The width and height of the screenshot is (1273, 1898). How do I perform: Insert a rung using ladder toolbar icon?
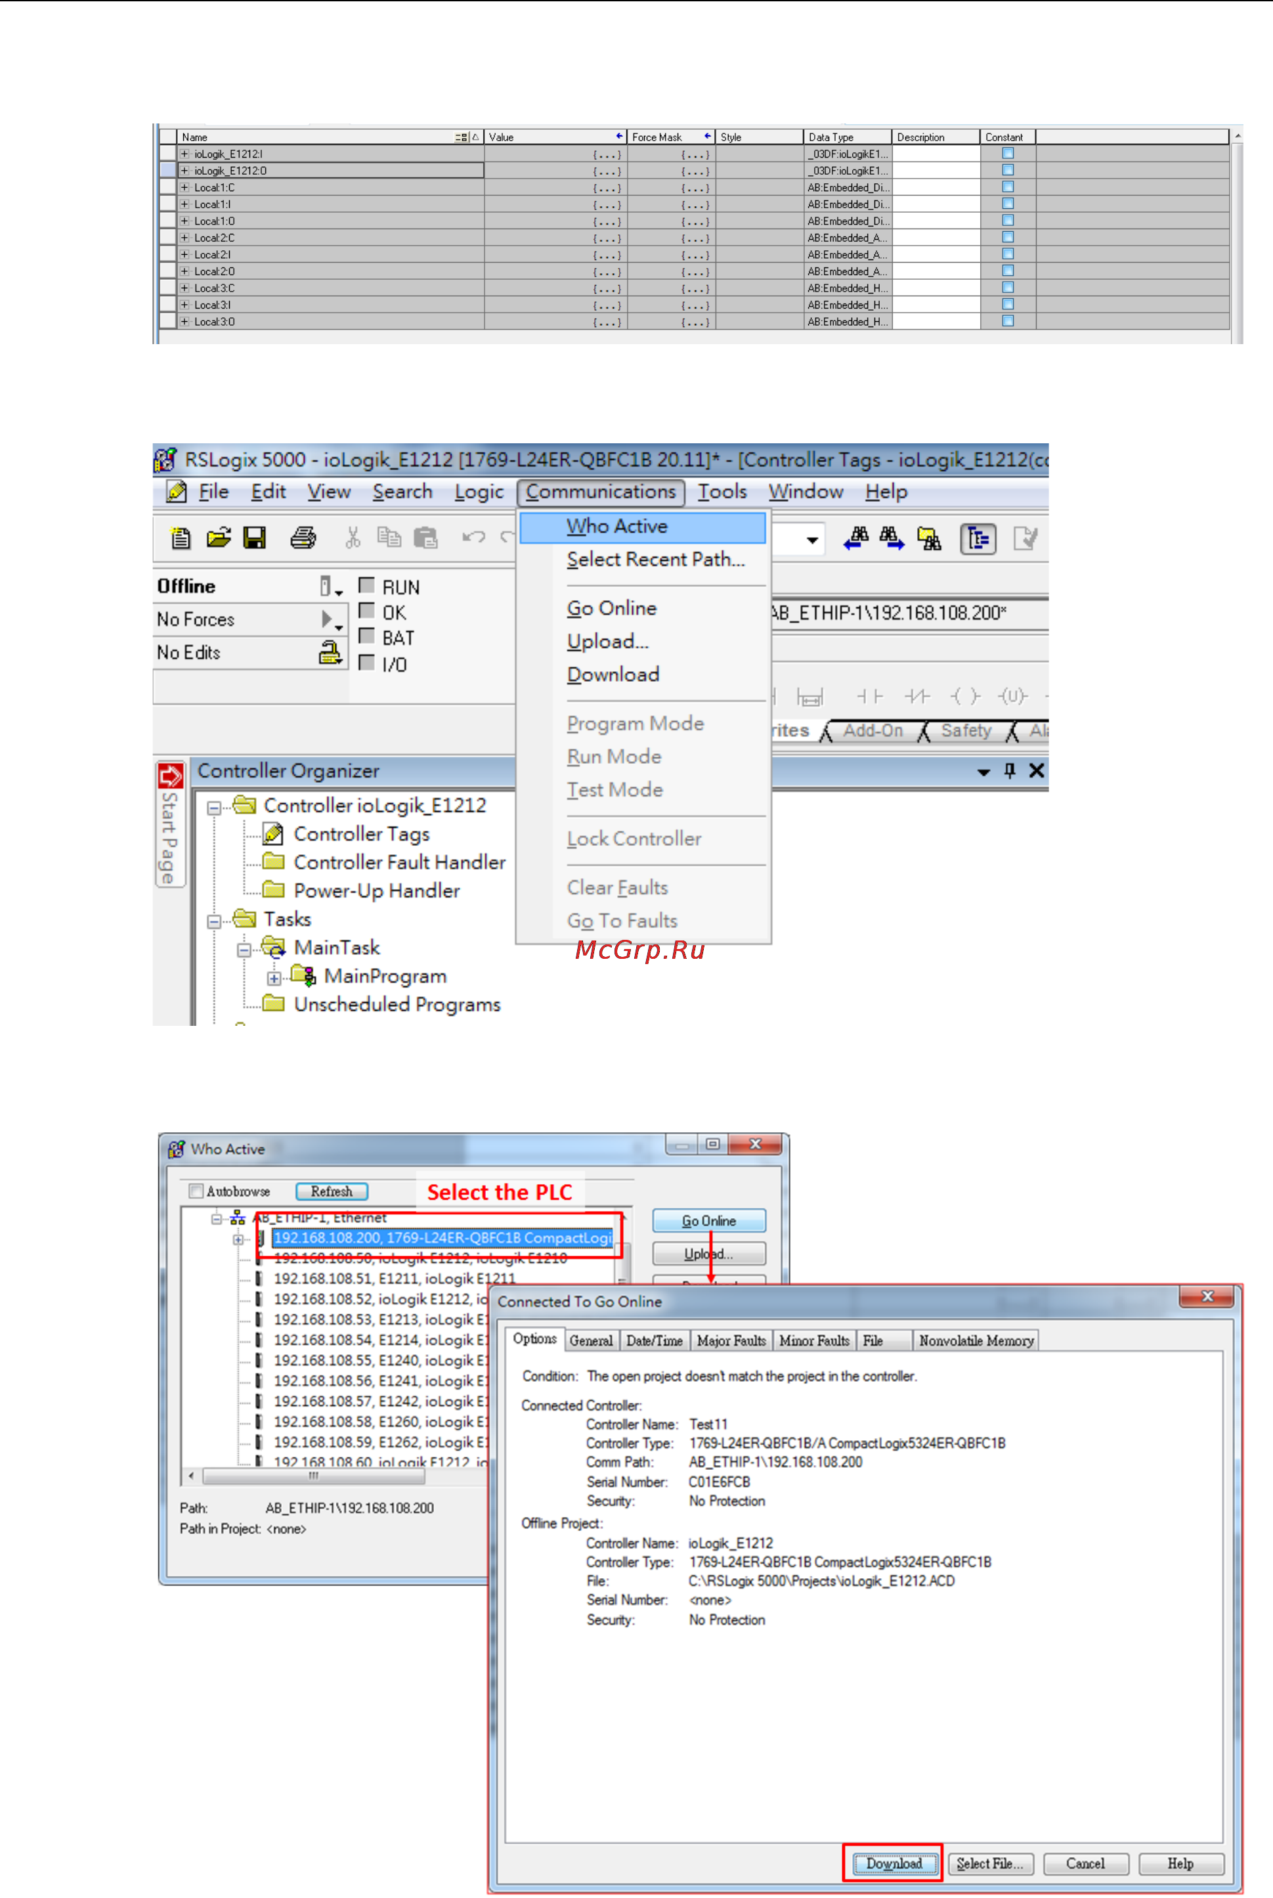click(x=809, y=697)
